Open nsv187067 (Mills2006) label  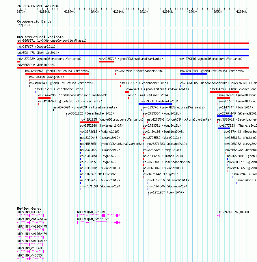98,174
